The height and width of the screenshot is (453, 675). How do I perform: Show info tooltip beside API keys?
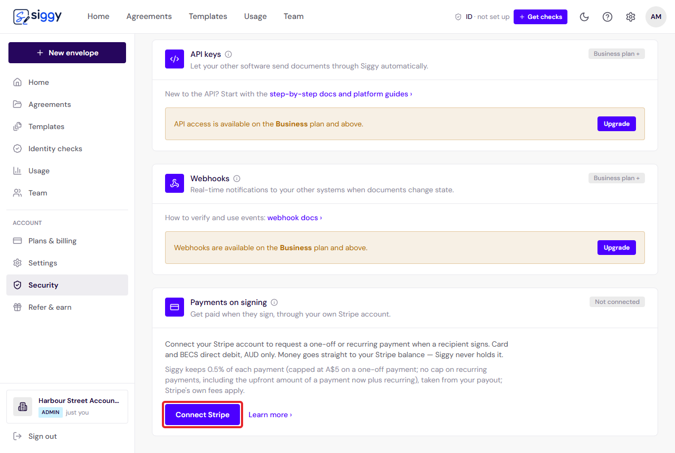pyautogui.click(x=228, y=54)
